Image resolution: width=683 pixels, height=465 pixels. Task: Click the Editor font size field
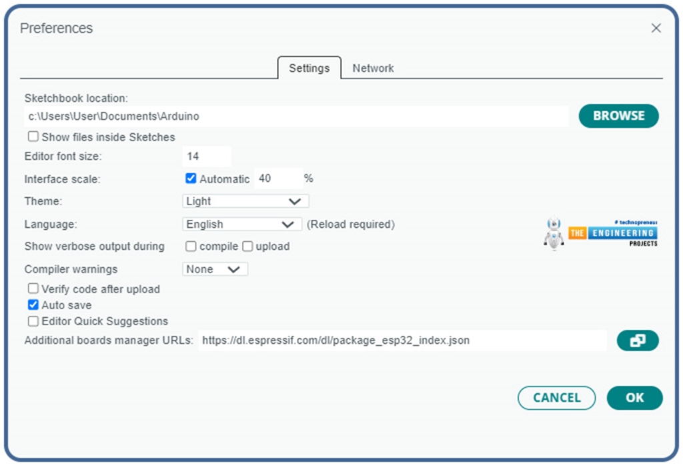pyautogui.click(x=206, y=157)
